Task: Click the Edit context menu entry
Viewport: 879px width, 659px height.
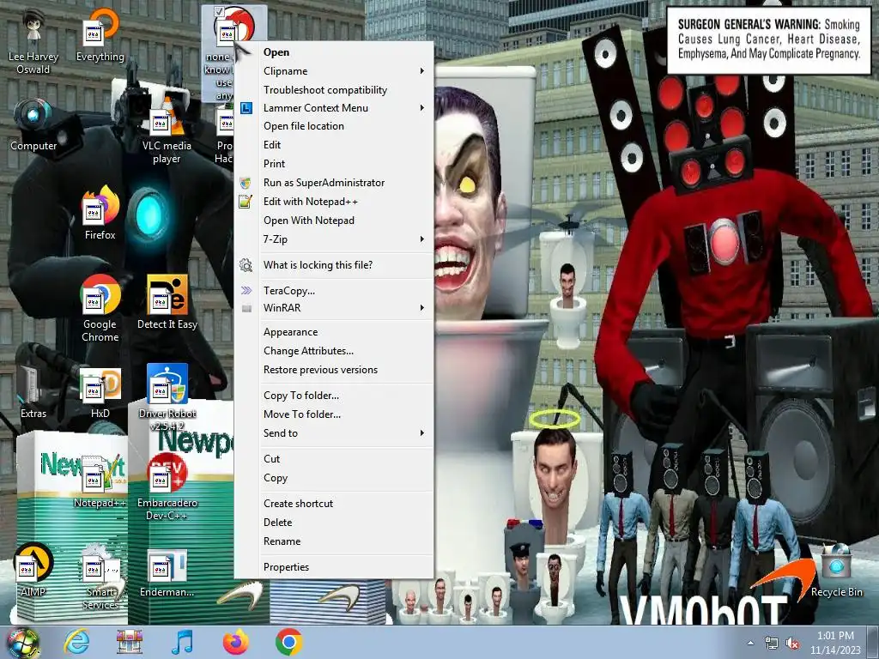Action: pos(334,144)
